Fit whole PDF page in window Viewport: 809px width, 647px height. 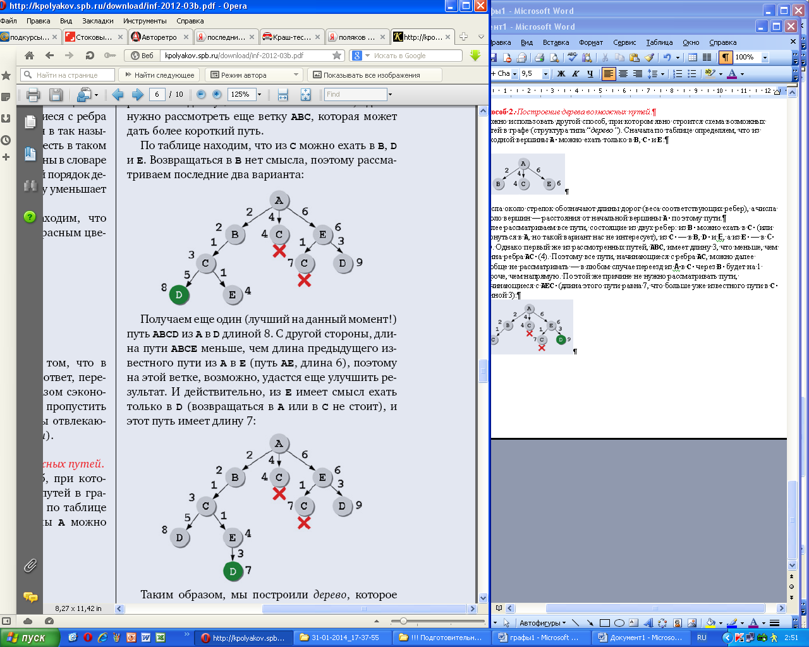pos(305,95)
